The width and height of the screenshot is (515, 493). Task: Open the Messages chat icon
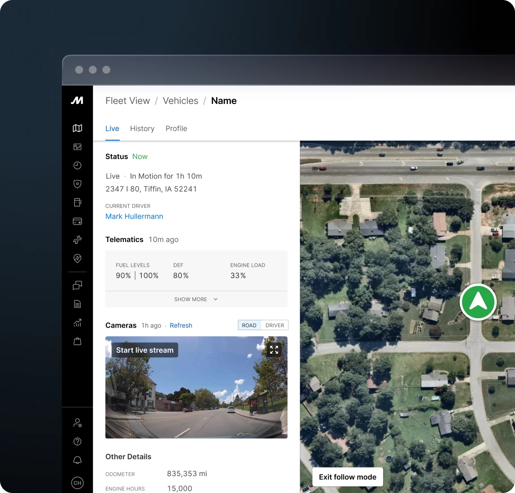tap(77, 285)
